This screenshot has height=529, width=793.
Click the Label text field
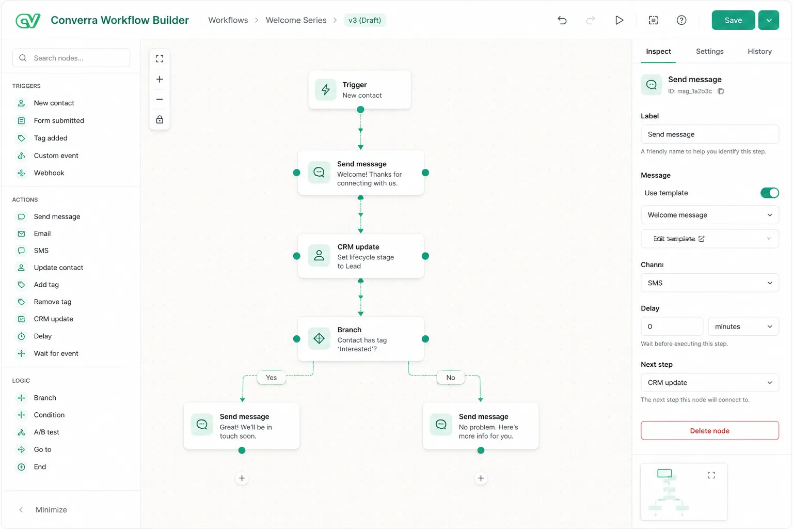pyautogui.click(x=710, y=134)
